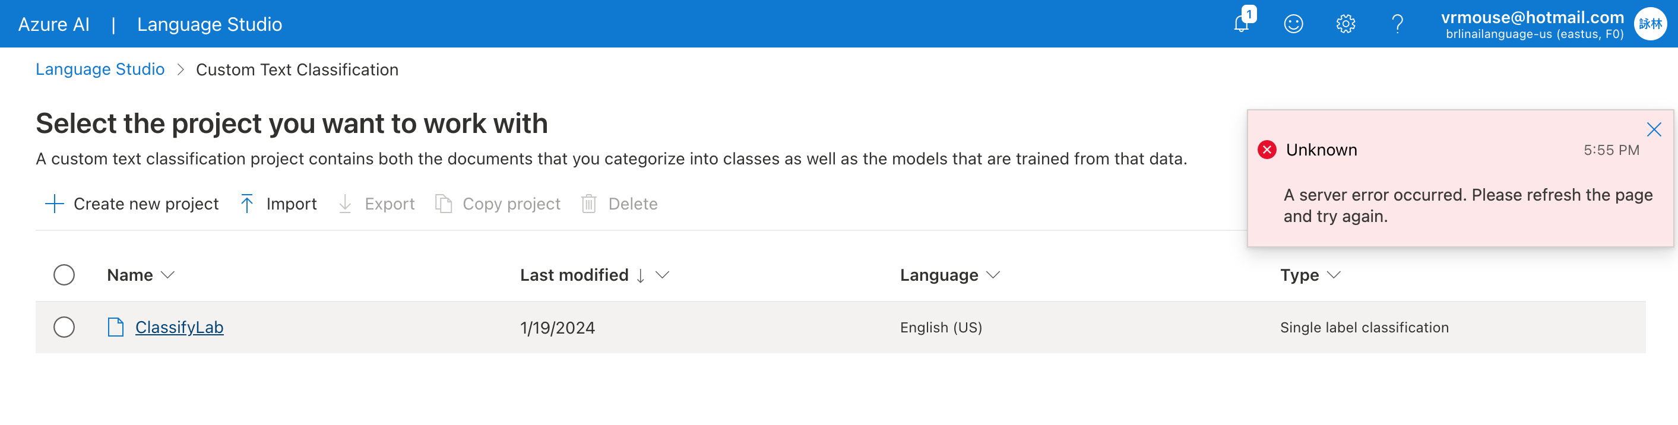Screen dimensions: 1678x425
Task: Toggle the select-all checkbox in header
Action: [64, 275]
